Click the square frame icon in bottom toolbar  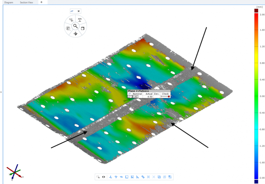pyautogui.click(x=127, y=177)
